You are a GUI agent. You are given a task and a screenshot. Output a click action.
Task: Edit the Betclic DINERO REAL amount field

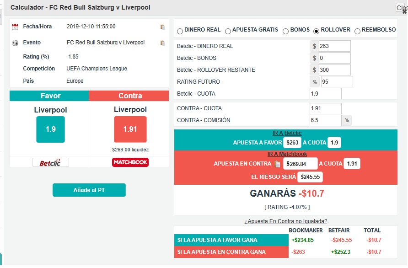(334, 46)
